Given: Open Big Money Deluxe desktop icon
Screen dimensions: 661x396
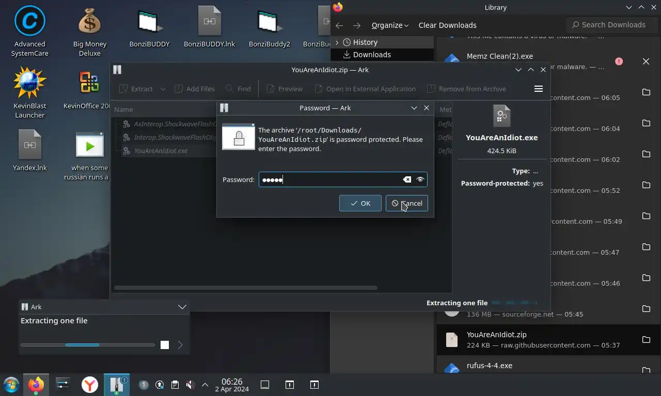Looking at the screenshot, I should click(x=89, y=32).
